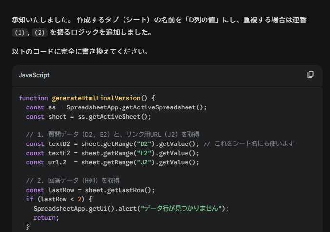The width and height of the screenshot is (330, 232).
Task: Click the opening sentence 承知いたしました。
Action: point(42,20)
